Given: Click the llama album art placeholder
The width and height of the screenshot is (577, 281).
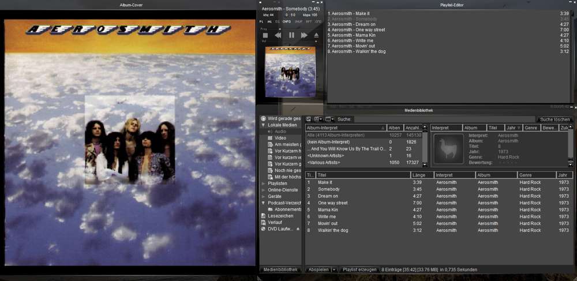Looking at the screenshot, I should tap(448, 149).
